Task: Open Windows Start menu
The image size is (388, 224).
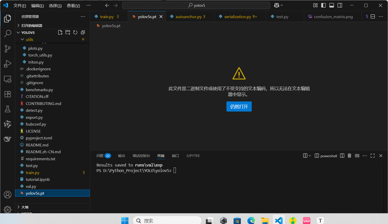Action: [x=125, y=221]
